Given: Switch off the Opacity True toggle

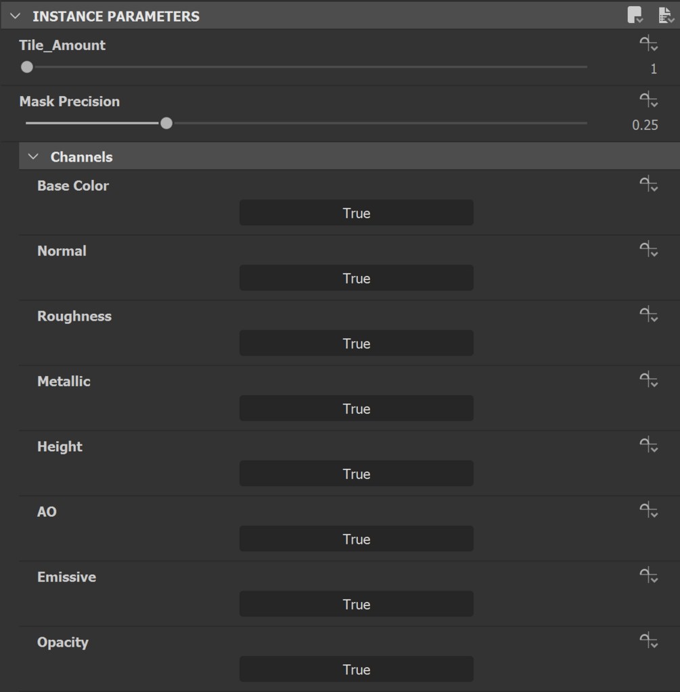Looking at the screenshot, I should [x=356, y=670].
